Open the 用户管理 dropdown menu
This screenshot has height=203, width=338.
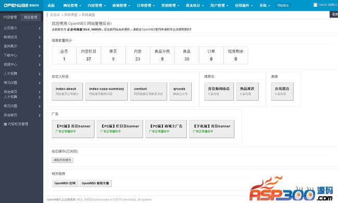219,5
